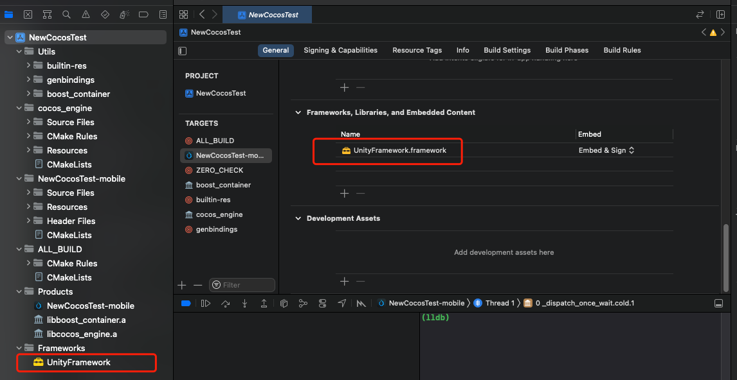Open the Issue navigator warning icon
The height and width of the screenshot is (380, 737).
click(x=86, y=15)
